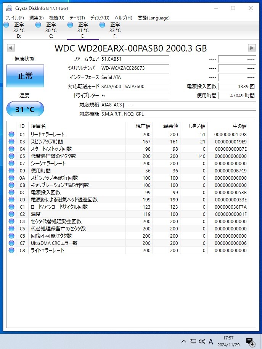Click raw value 000000000006 of UltraDMA CRC
Image resolution: width=262 pixels, height=349 pixels.
(231, 243)
